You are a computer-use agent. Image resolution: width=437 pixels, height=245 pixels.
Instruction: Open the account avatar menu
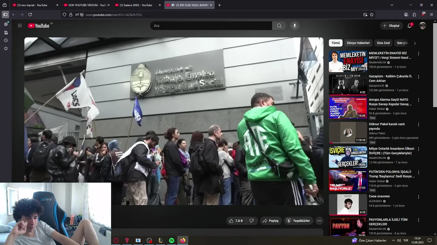tap(423, 26)
